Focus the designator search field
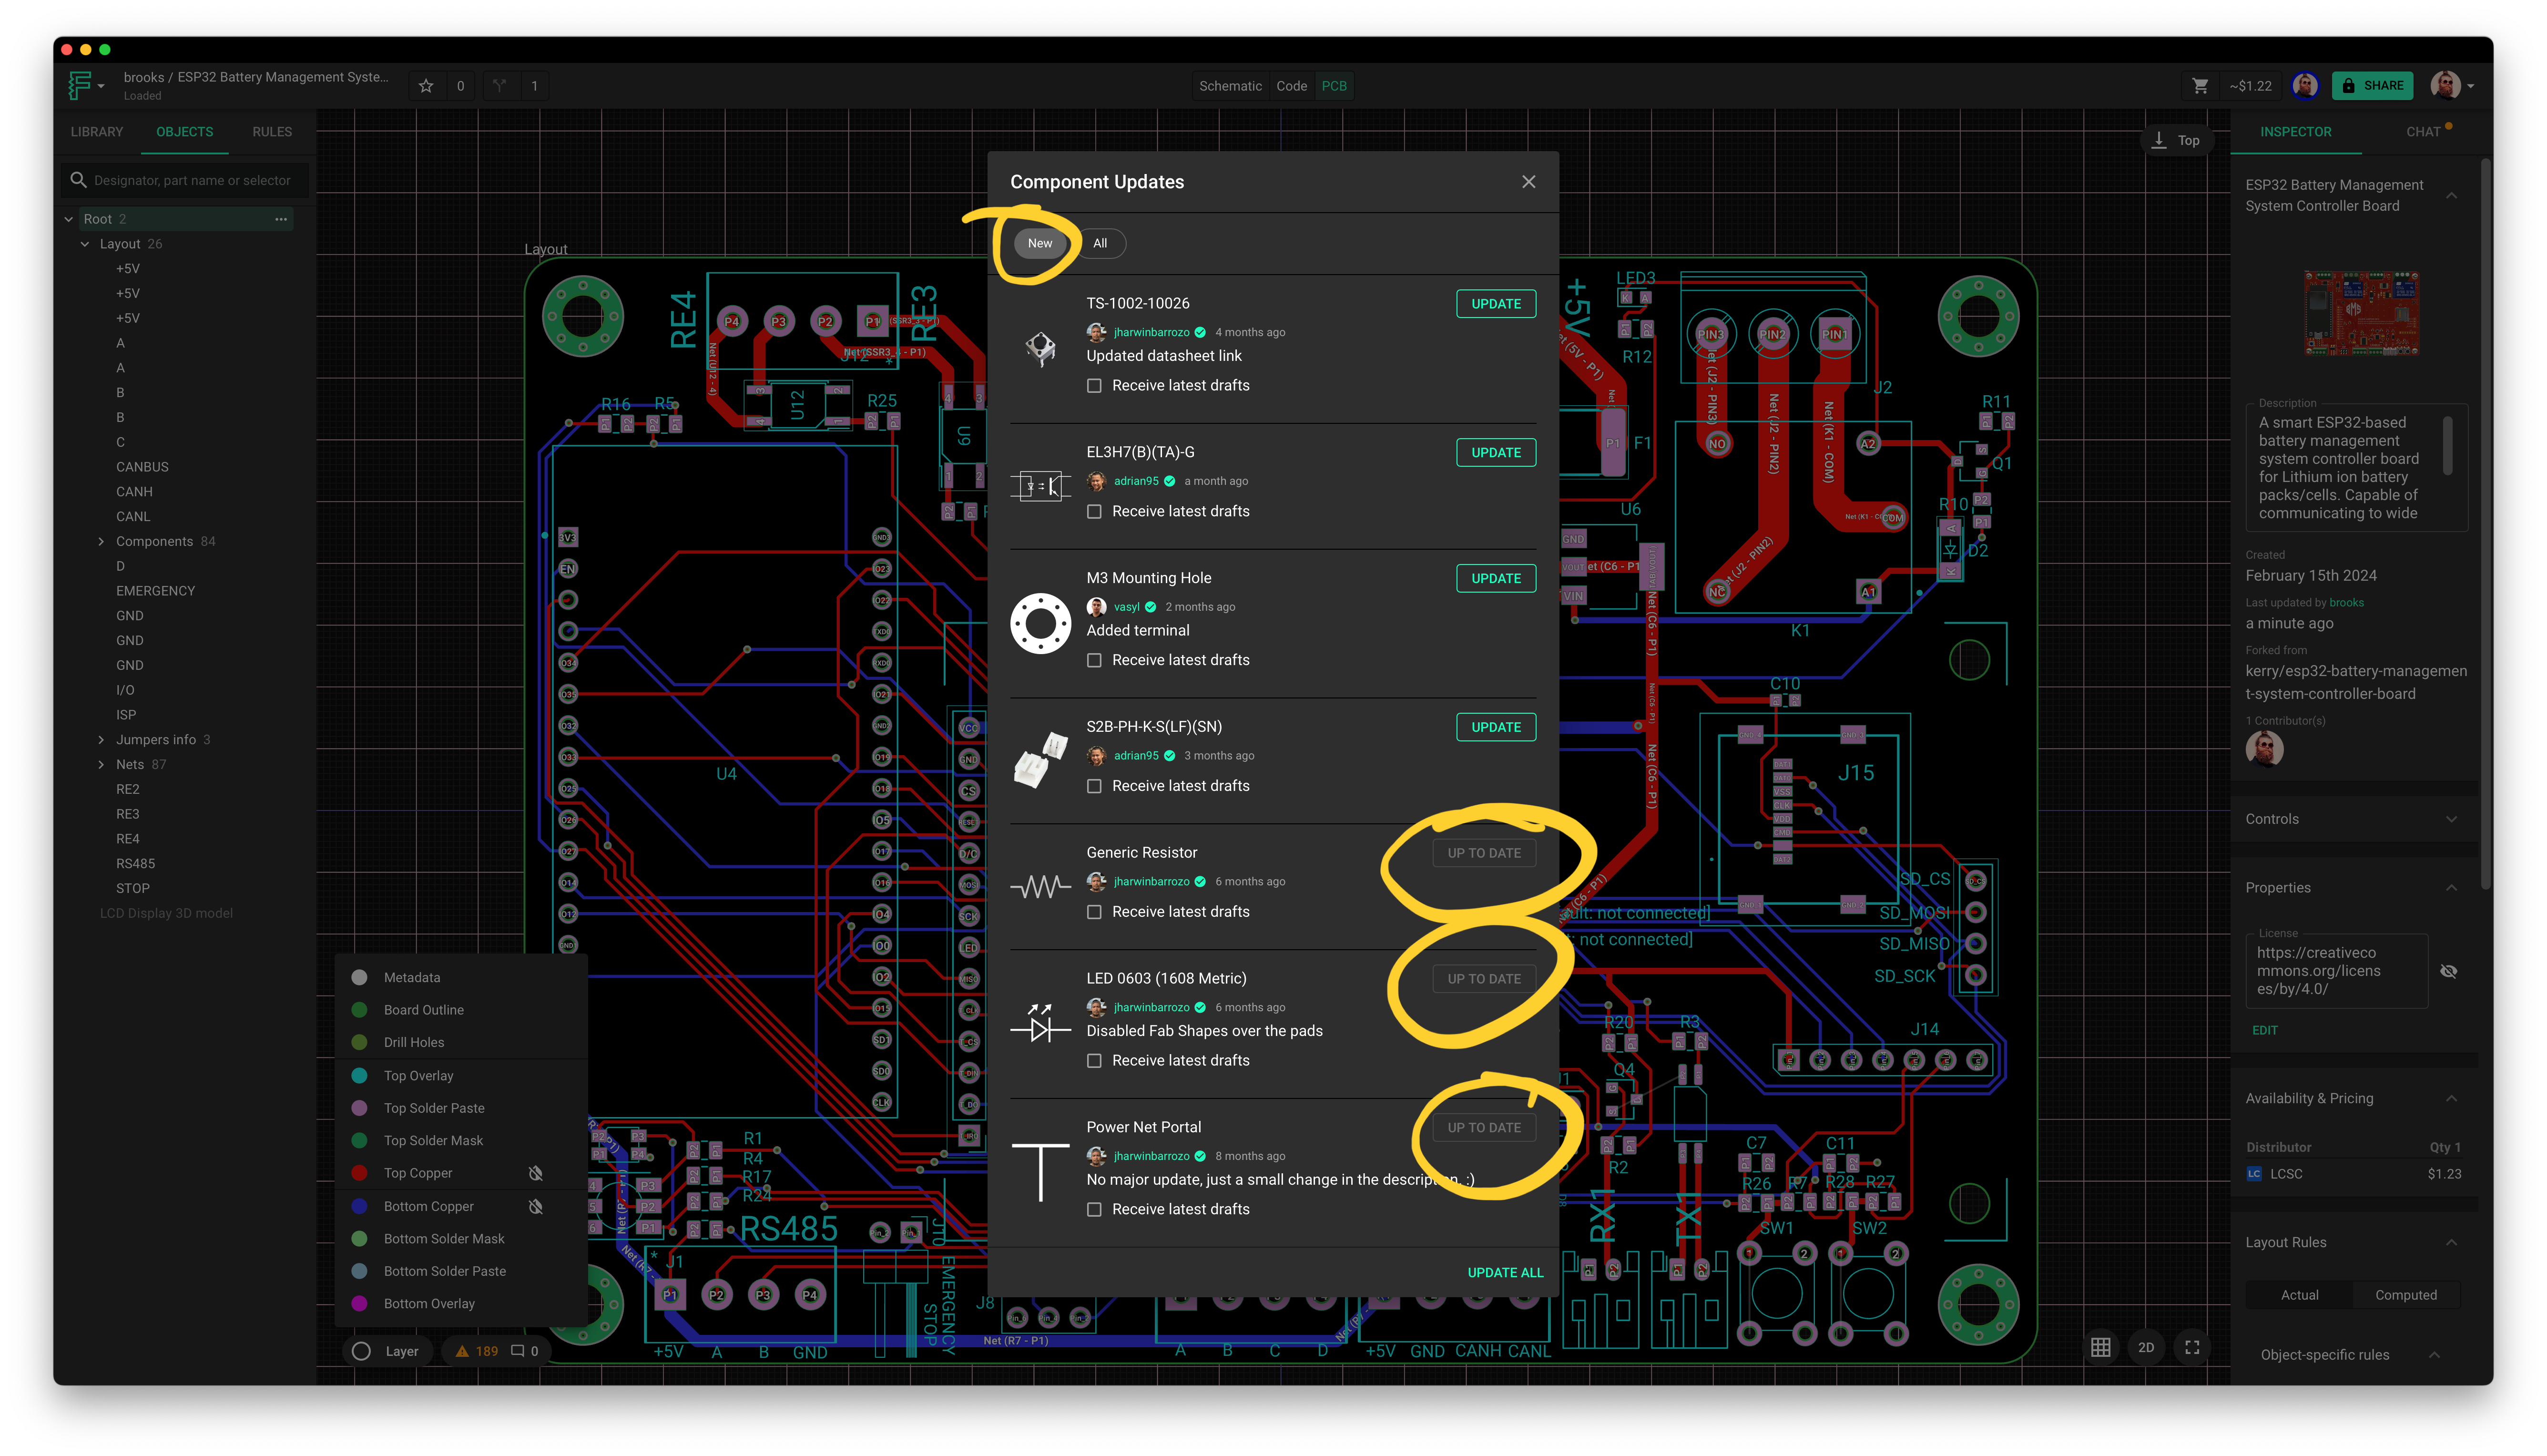This screenshot has width=2547, height=1456. pyautogui.click(x=185, y=180)
